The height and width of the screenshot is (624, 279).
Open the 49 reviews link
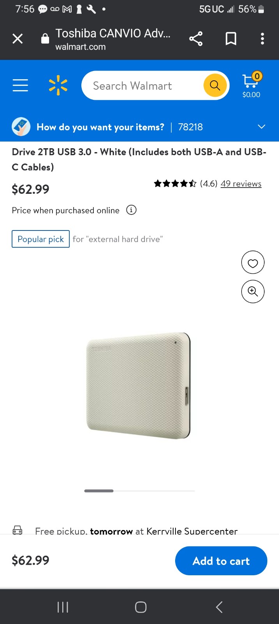coord(241,184)
